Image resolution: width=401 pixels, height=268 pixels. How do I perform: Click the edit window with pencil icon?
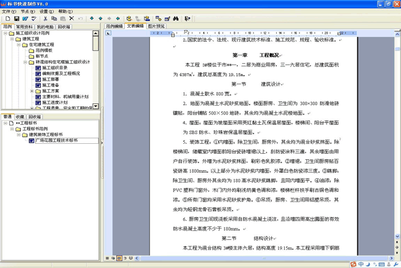tap(167, 18)
